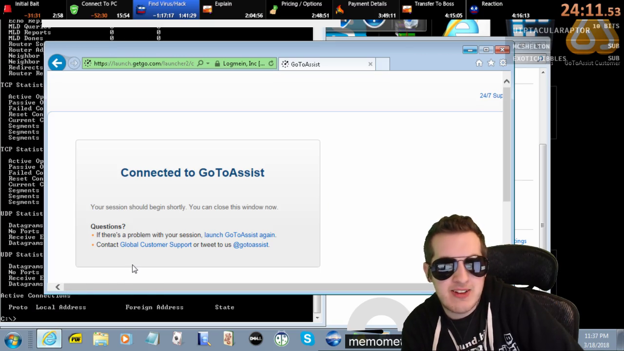This screenshot has width=624, height=351.
Task: Click the command prompt scroll-down arrow
Action: tap(317, 318)
